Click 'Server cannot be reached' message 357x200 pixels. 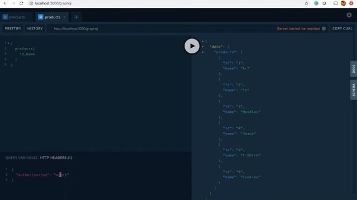tap(298, 28)
